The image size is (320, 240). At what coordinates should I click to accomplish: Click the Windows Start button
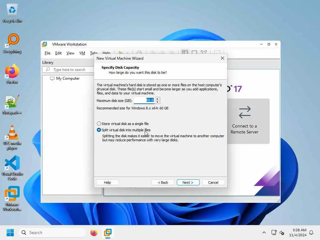coord(10,232)
